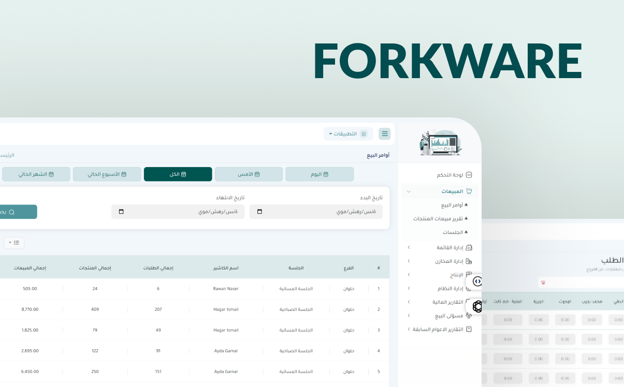The height and width of the screenshot is (387, 624).
Task: Open calendar picker icon in تاريخ البدء field
Action: click(259, 212)
